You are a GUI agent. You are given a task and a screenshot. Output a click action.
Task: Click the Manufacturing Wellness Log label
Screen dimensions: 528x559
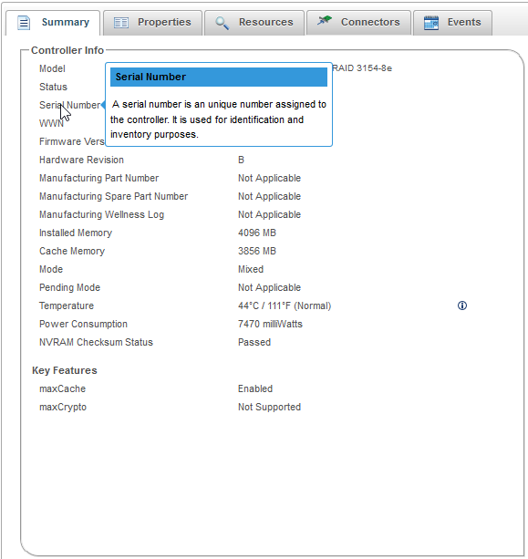point(101,214)
